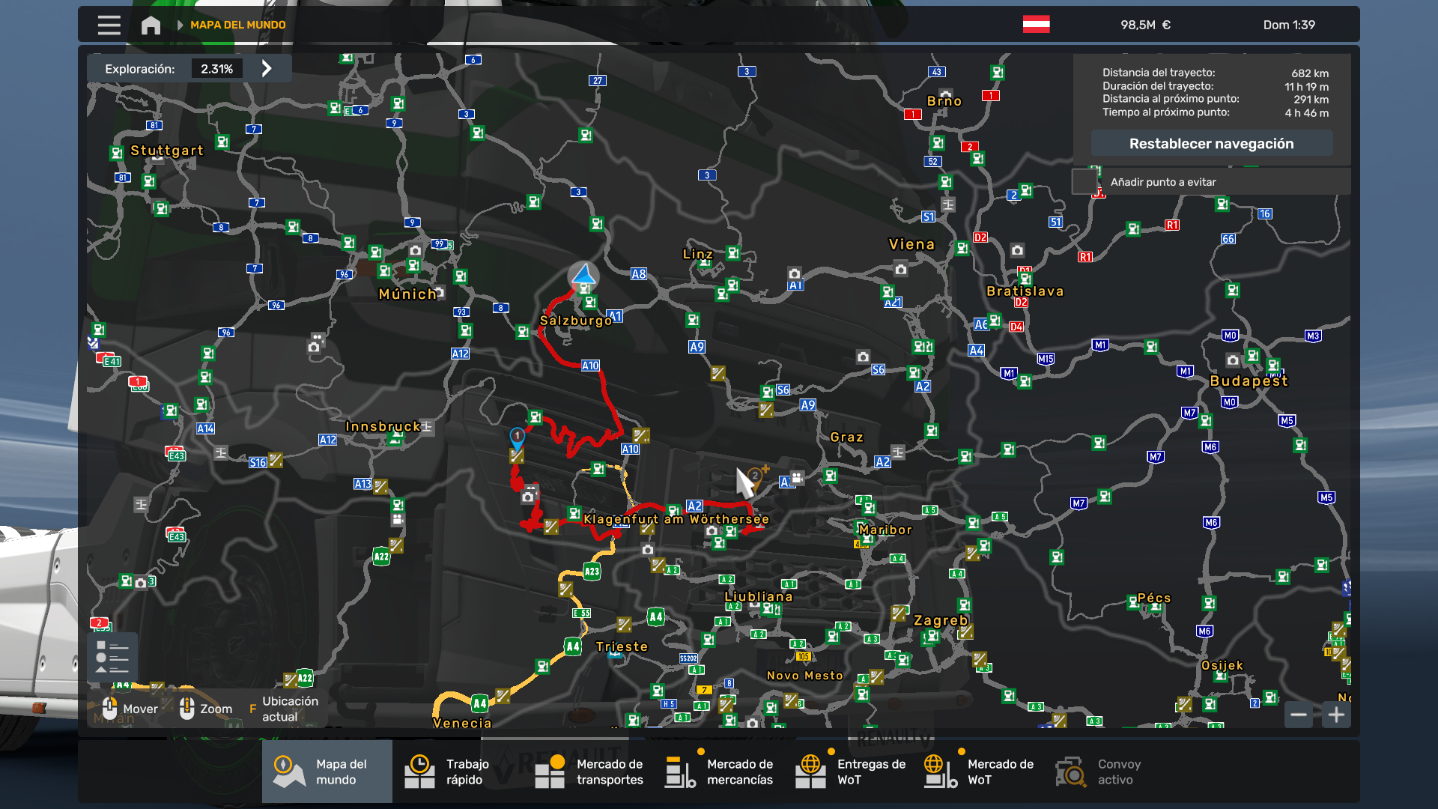Open Mercado de mercancías tab
Image resolution: width=1438 pixels, height=809 pixels.
pyautogui.click(x=718, y=772)
